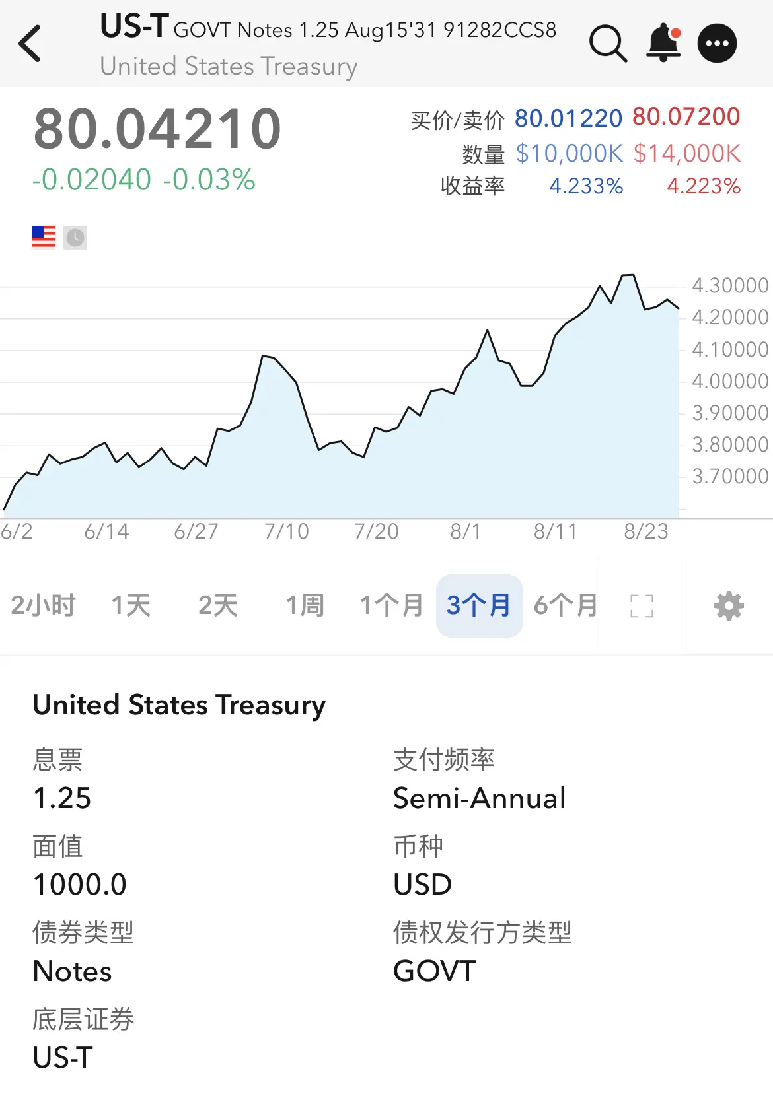Viewport: 773px width, 1096px height.
Task: Select the 2小时 time range
Action: (44, 605)
